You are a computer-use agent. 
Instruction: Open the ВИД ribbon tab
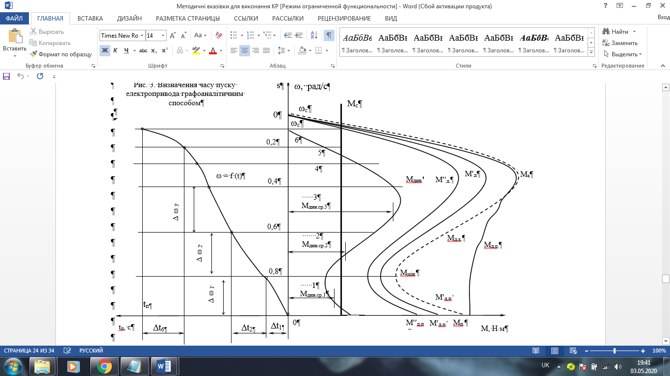[x=391, y=18]
